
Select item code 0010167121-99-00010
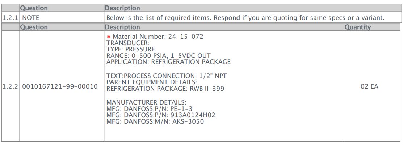60,87
